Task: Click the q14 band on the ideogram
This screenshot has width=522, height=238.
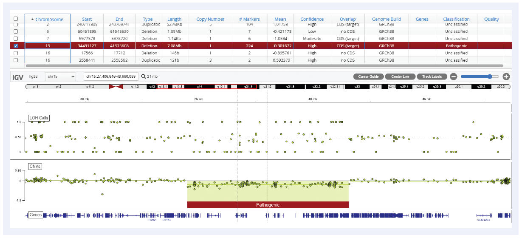Action: 200,86
